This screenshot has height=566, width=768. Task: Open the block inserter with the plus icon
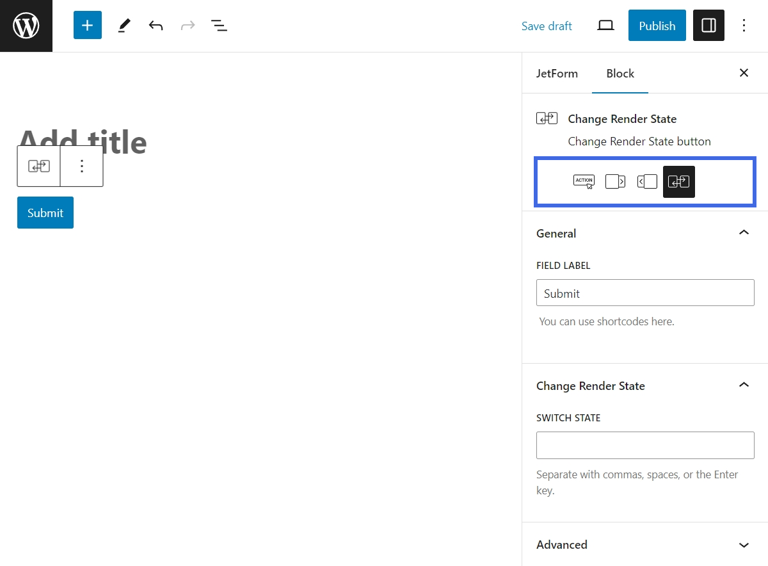[x=87, y=25]
